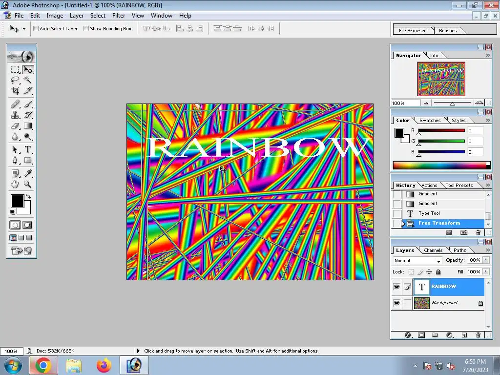Open the tool preset picker arrow

(24, 29)
